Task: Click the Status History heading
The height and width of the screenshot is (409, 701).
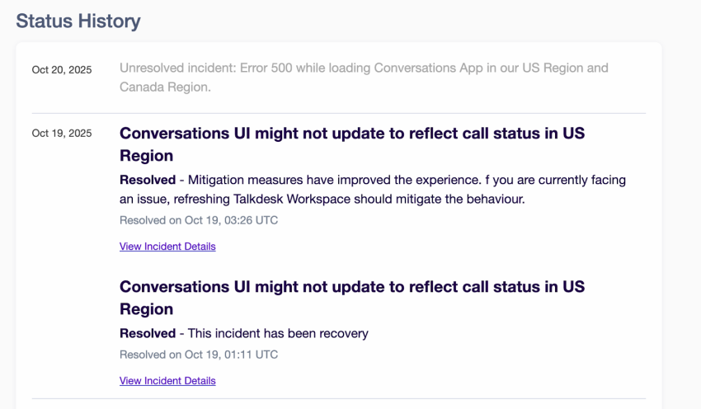Action: pyautogui.click(x=78, y=21)
